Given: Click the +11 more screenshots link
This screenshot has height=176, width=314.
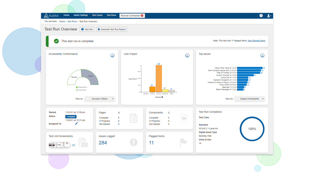Looking at the screenshot, I should pos(73,145).
